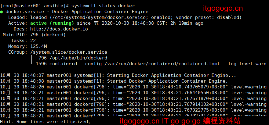Click the 'systemctl status docker' command text
This screenshot has height=125, width=269.
point(103,6)
